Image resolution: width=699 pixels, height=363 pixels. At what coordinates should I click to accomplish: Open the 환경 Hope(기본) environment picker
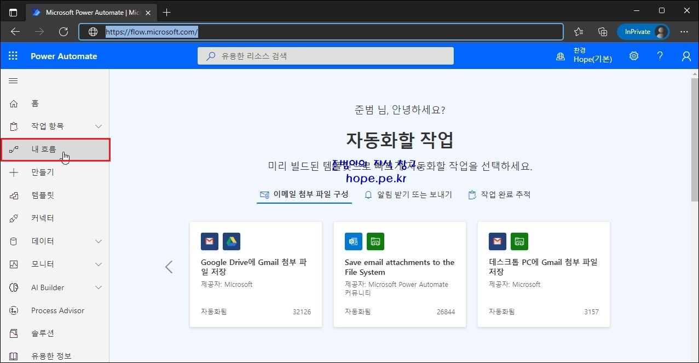[x=584, y=55]
